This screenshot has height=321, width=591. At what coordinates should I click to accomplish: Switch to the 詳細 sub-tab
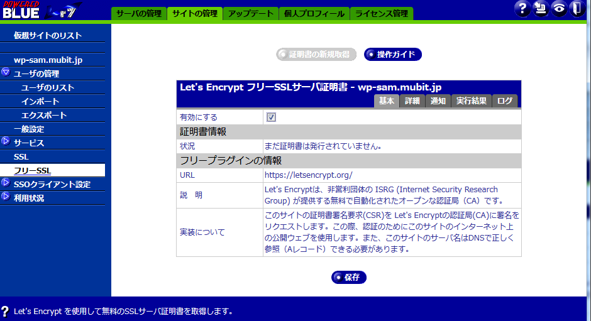coord(412,101)
